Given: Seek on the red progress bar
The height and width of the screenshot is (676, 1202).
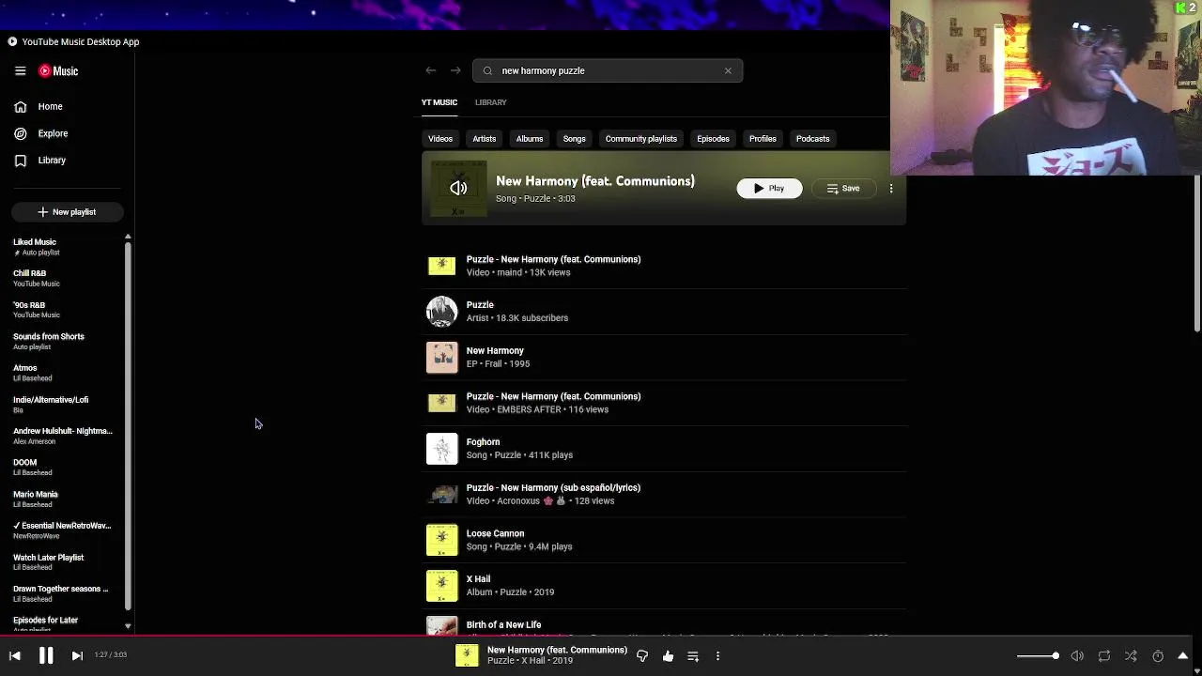Looking at the screenshot, I should [601, 636].
